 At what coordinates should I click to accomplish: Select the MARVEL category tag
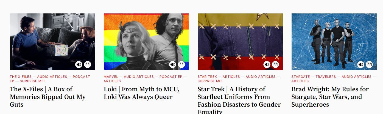point(111,77)
